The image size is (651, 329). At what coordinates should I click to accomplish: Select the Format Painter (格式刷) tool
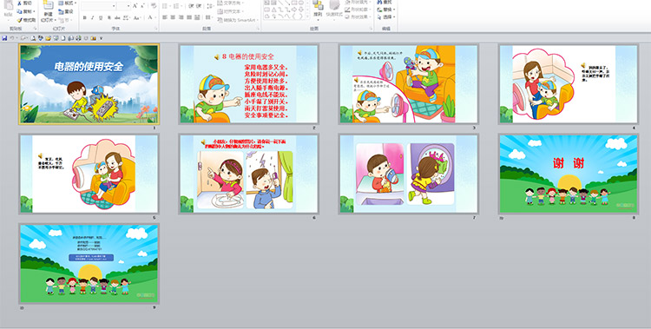[27, 20]
